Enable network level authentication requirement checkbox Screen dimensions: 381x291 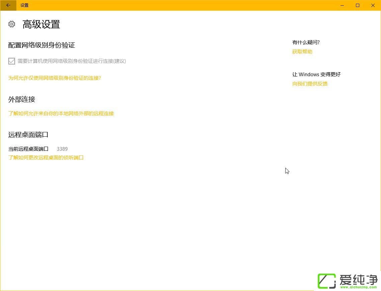tap(11, 61)
